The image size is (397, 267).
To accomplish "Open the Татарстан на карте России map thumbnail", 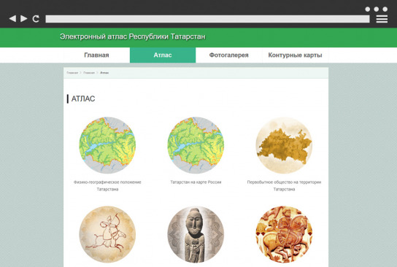I will (x=196, y=145).
